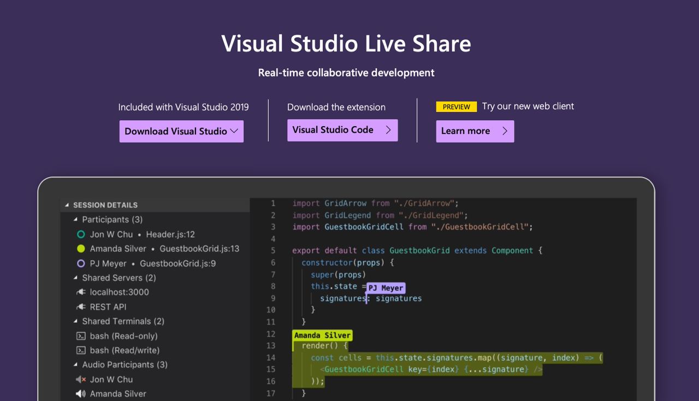
Task: Click the chevron arrow on Learn more button
Action: point(505,131)
